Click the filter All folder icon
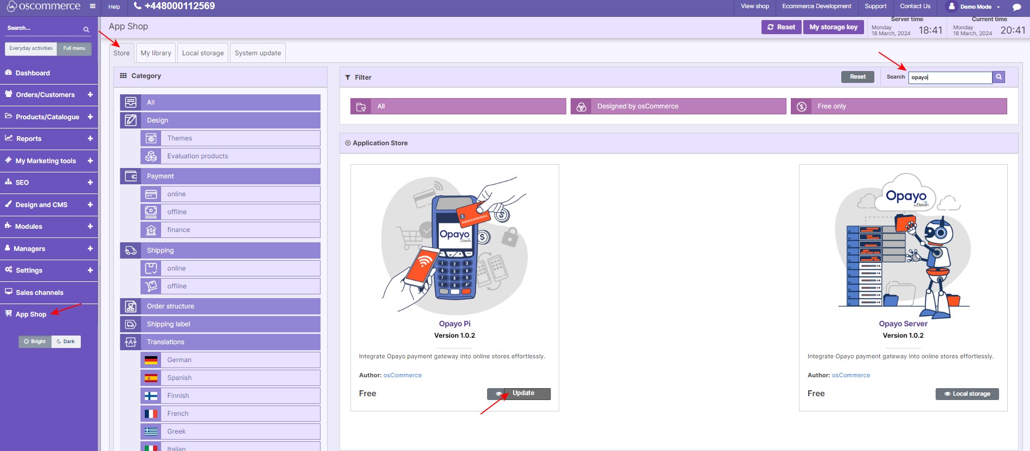 tap(361, 106)
